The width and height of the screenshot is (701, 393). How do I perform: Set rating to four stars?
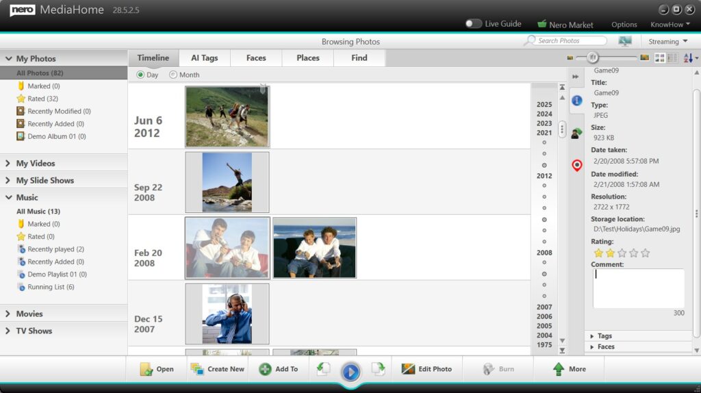633,253
